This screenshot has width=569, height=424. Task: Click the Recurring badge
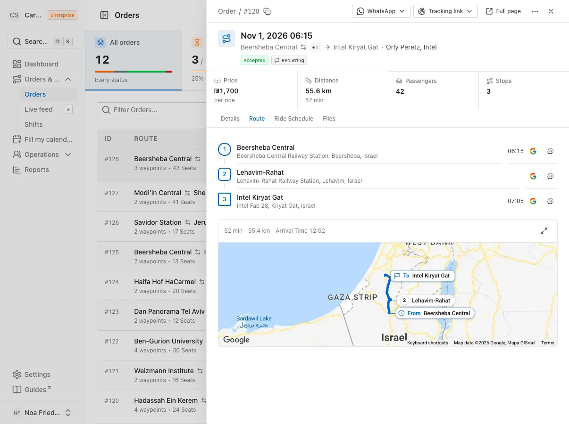pos(289,60)
